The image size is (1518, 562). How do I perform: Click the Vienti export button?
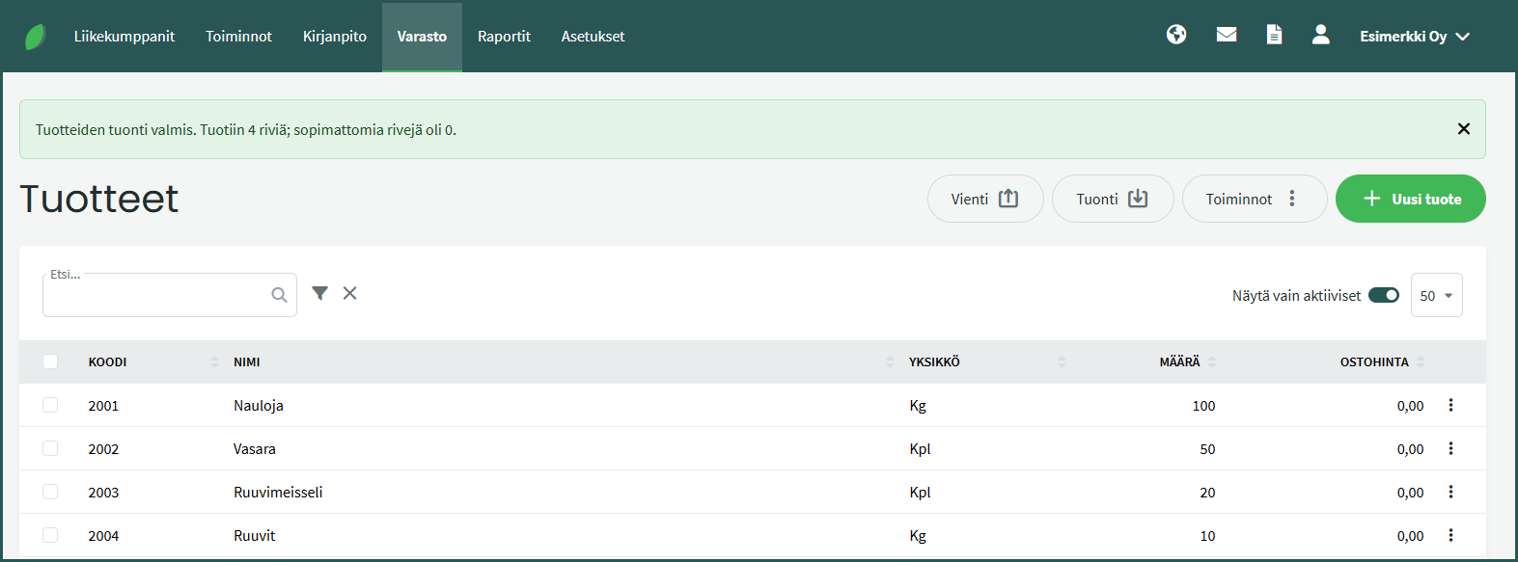984,199
